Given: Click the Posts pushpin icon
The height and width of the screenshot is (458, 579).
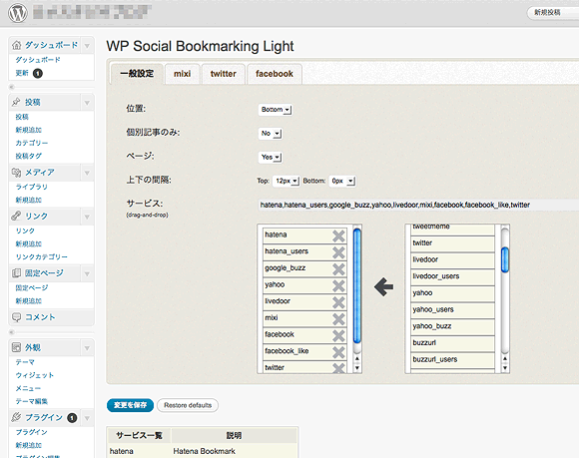Looking at the screenshot, I should pos(16,102).
